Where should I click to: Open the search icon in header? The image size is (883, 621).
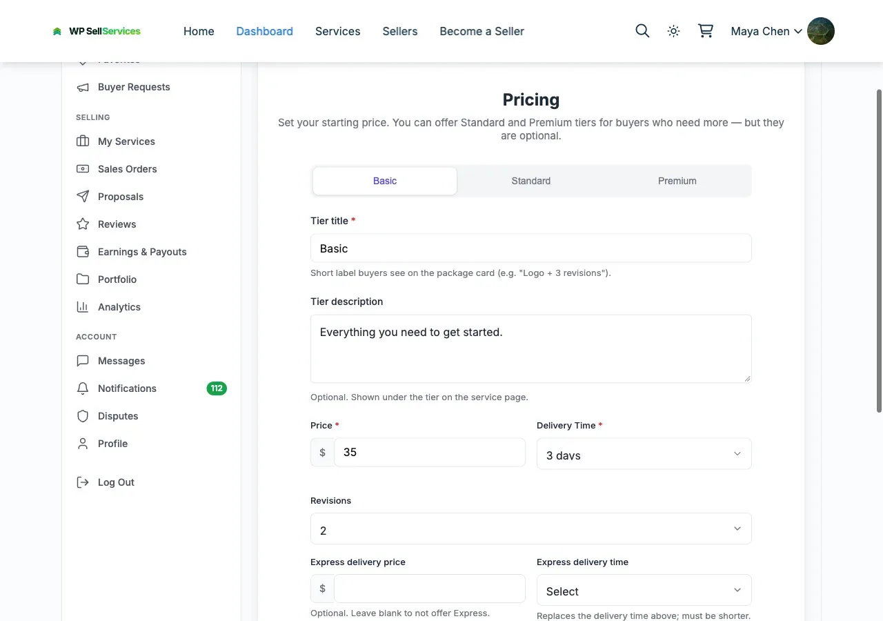642,31
